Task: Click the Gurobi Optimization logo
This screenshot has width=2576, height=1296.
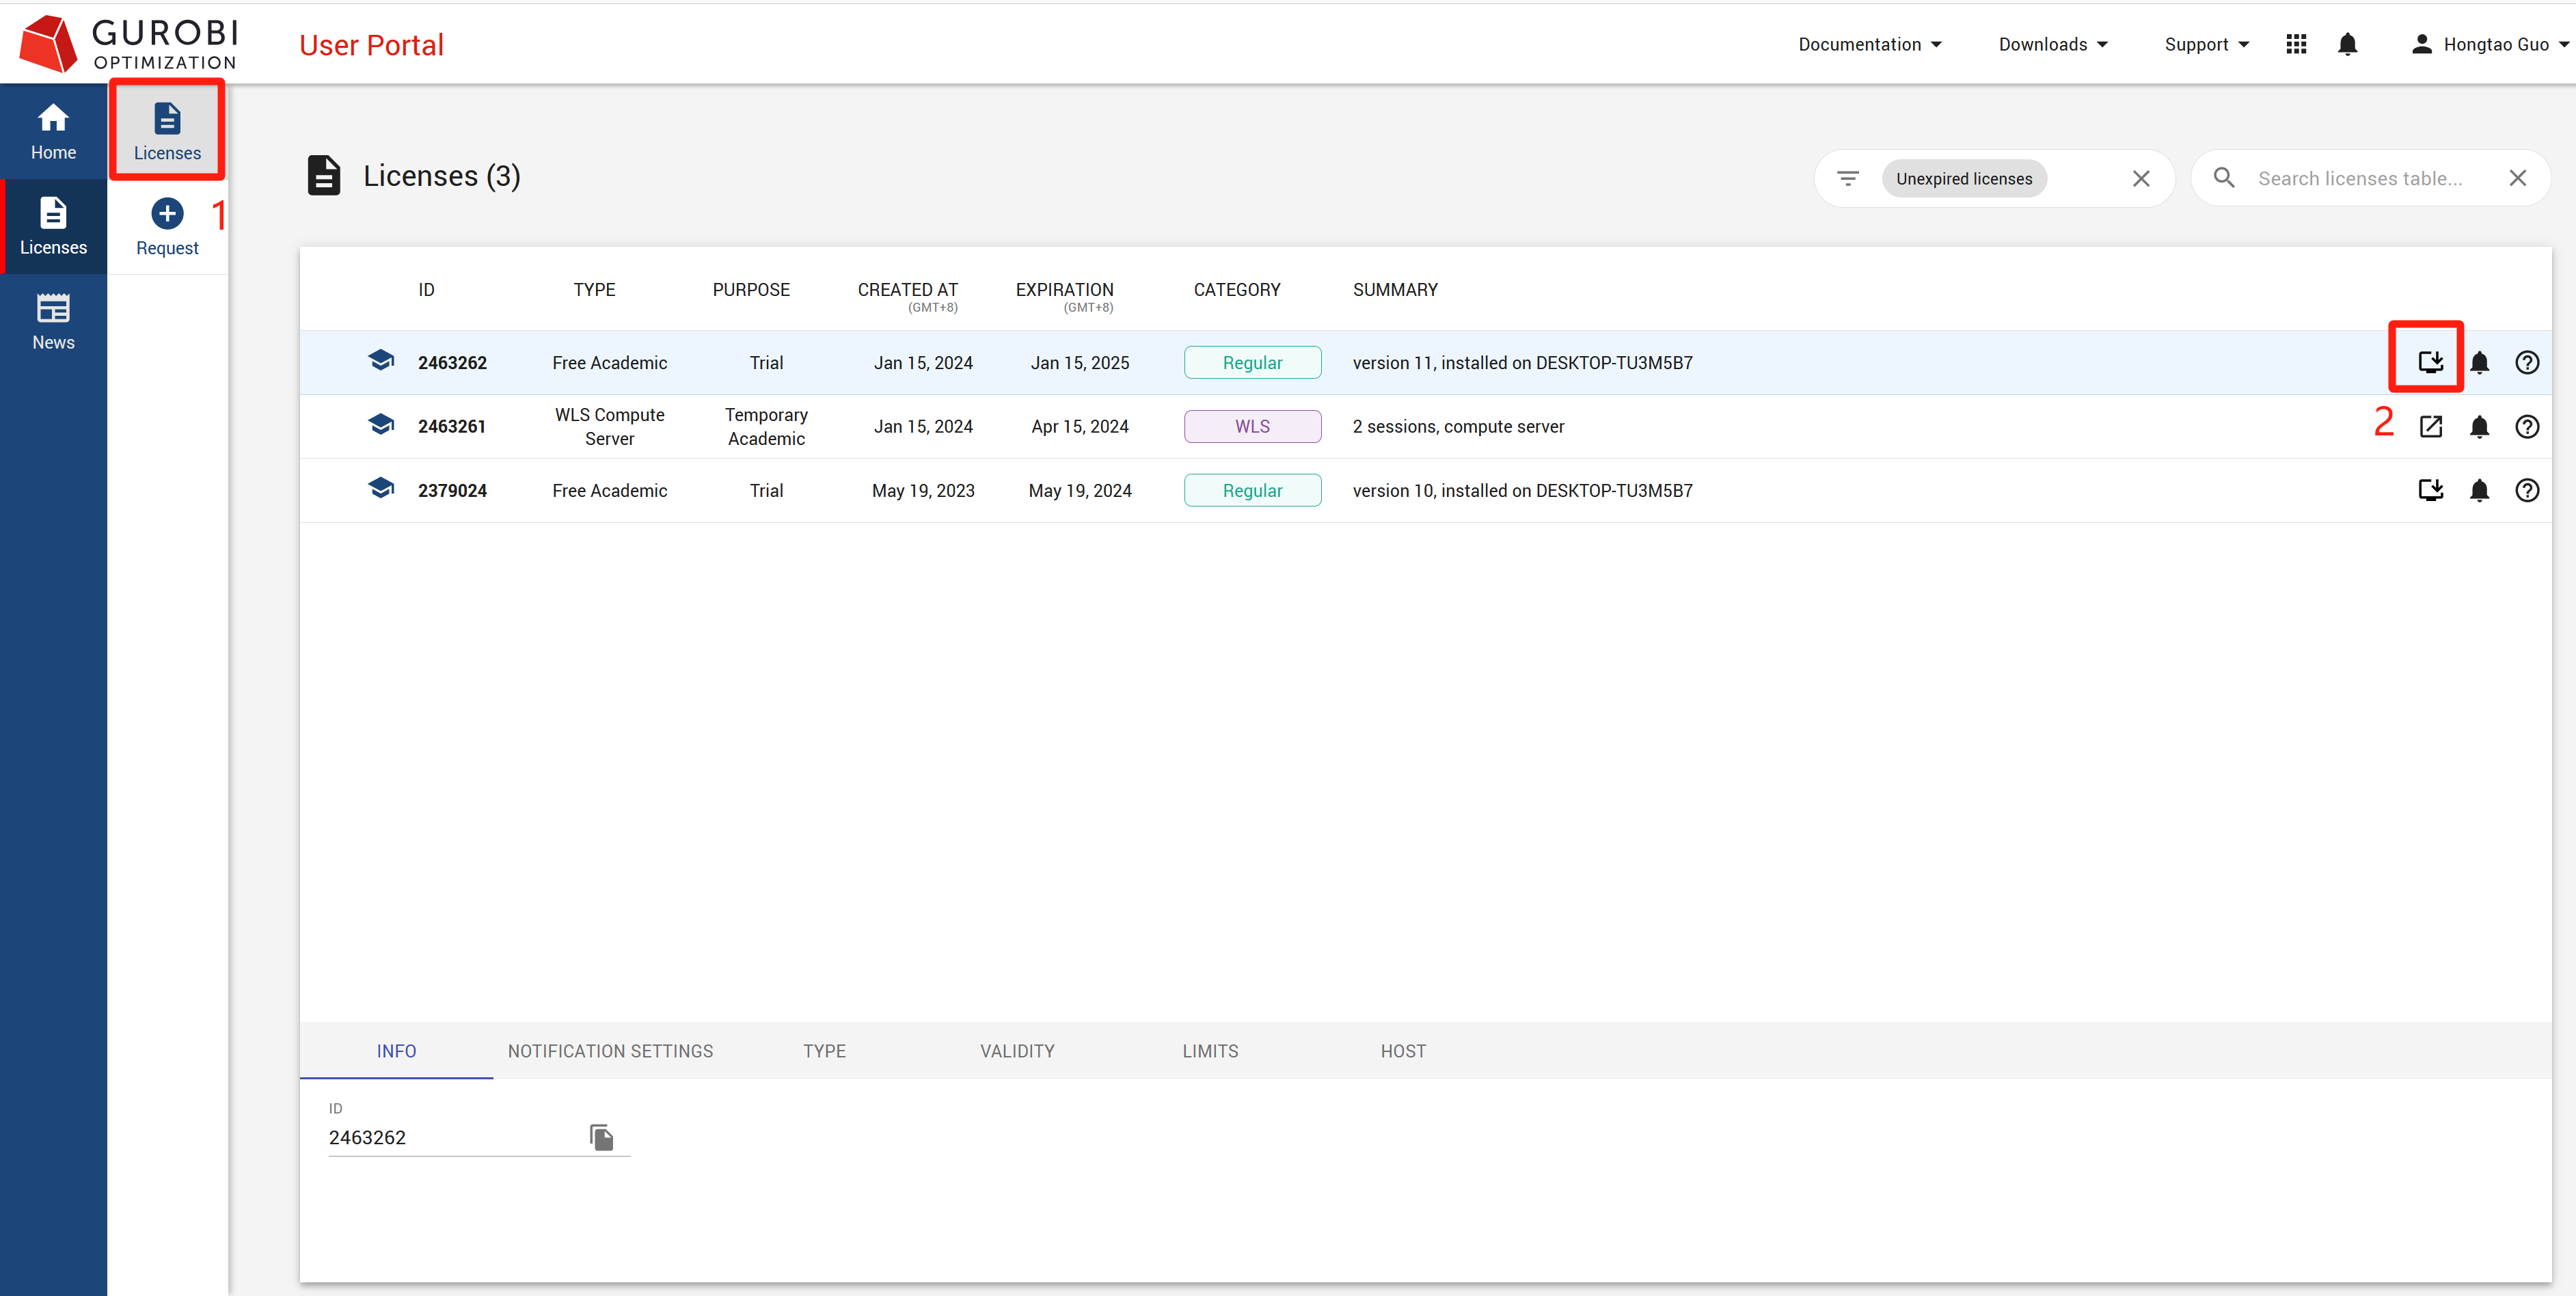Action: [x=130, y=43]
